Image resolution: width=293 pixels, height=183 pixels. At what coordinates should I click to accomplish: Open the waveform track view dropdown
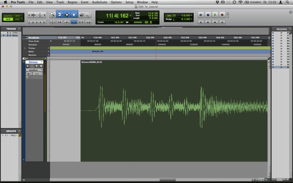[34, 70]
